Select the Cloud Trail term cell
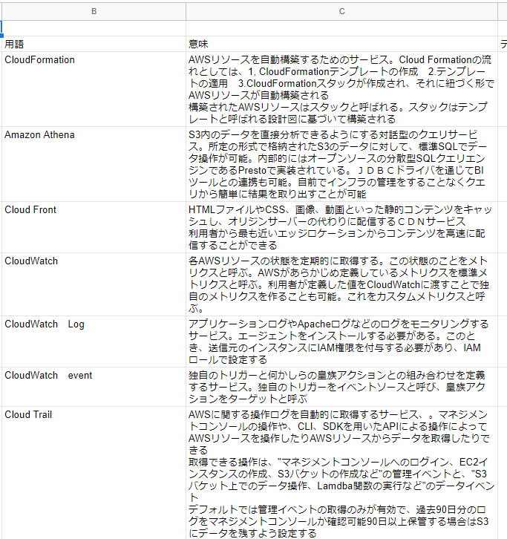 94,473
